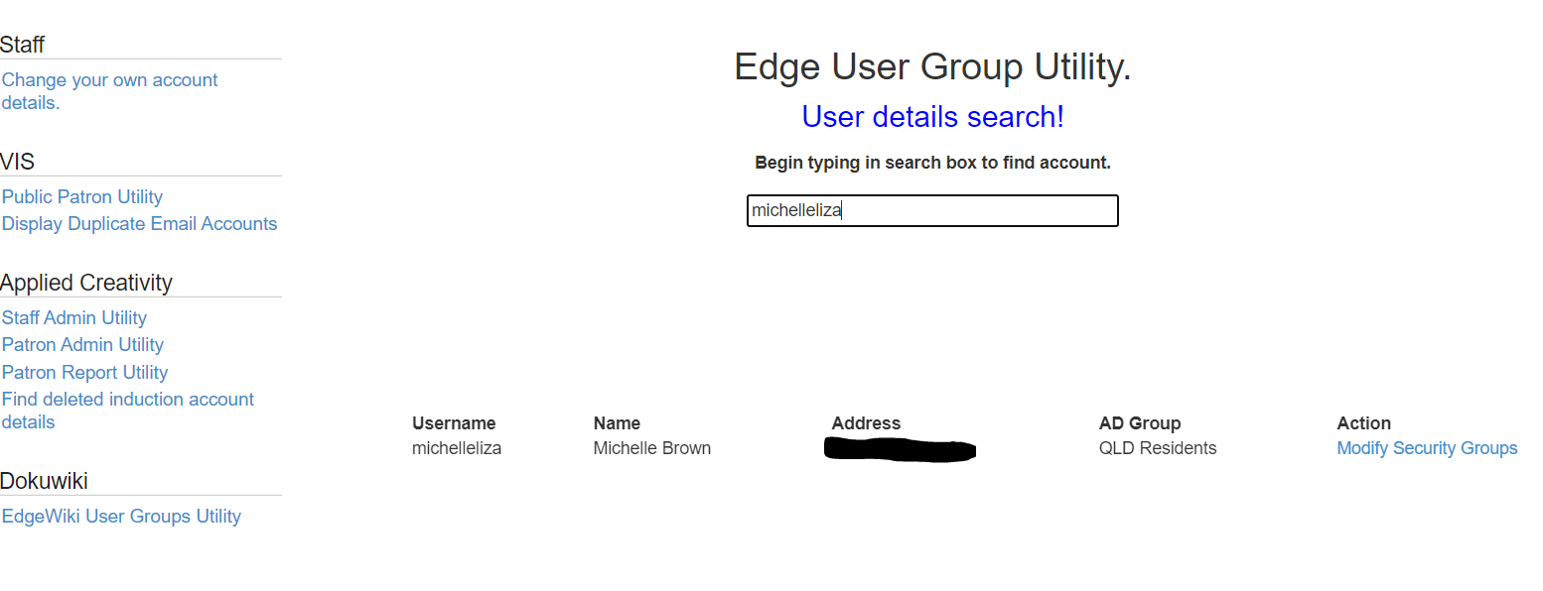Click the michelleliza username in results
1543x591 pixels.
(457, 448)
